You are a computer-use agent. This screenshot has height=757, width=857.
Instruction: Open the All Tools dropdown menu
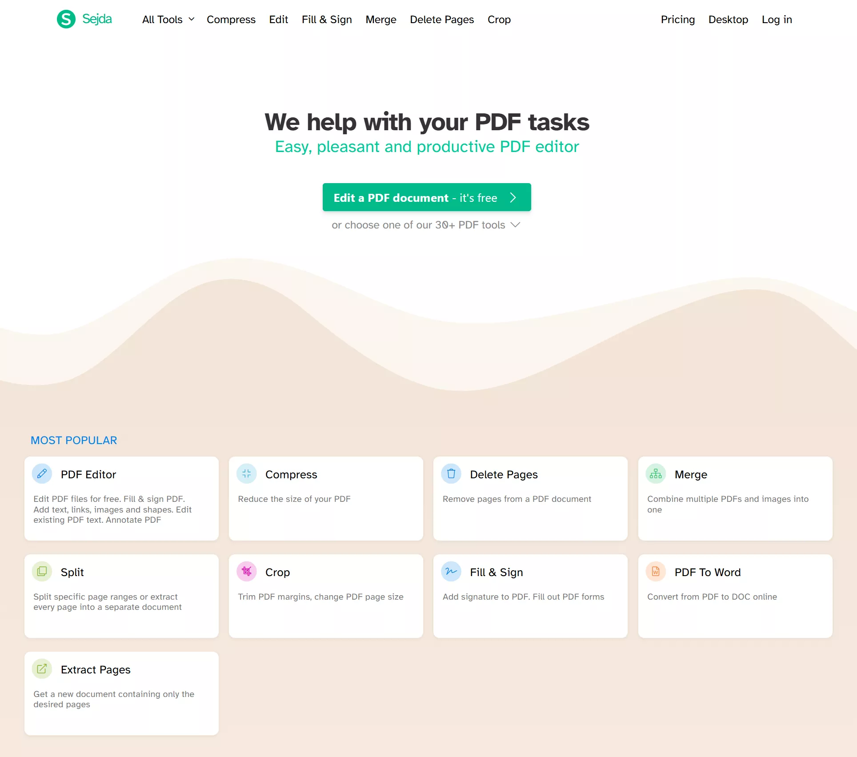pos(168,20)
